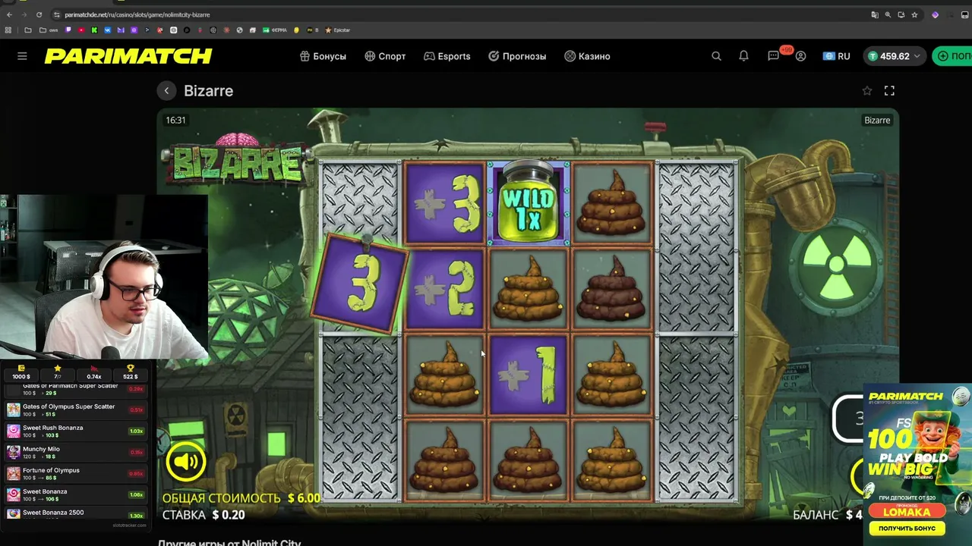Open the Спорт section
The image size is (972, 546).
(385, 56)
